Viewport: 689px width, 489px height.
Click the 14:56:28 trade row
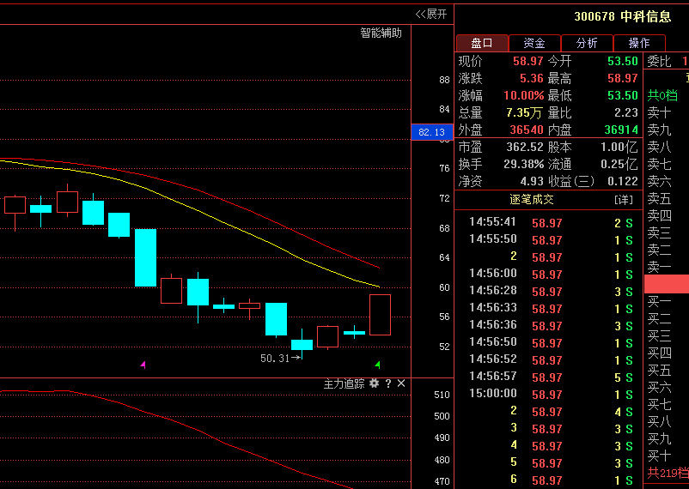point(551,291)
